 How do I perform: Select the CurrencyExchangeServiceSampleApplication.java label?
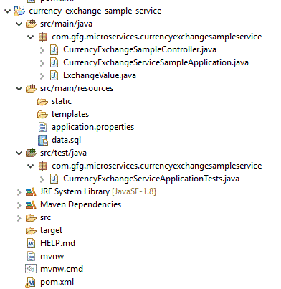click(156, 62)
